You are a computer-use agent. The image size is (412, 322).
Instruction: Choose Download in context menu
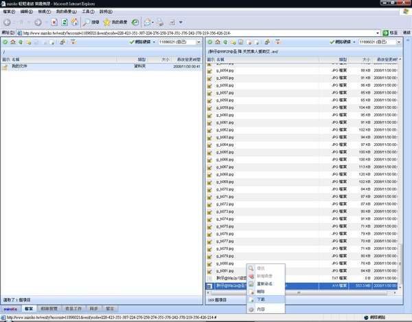(x=266, y=299)
